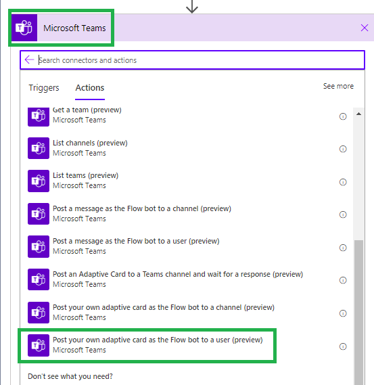374x385 pixels.
Task: Open info icon for own adaptive card to user
Action: tap(343, 346)
